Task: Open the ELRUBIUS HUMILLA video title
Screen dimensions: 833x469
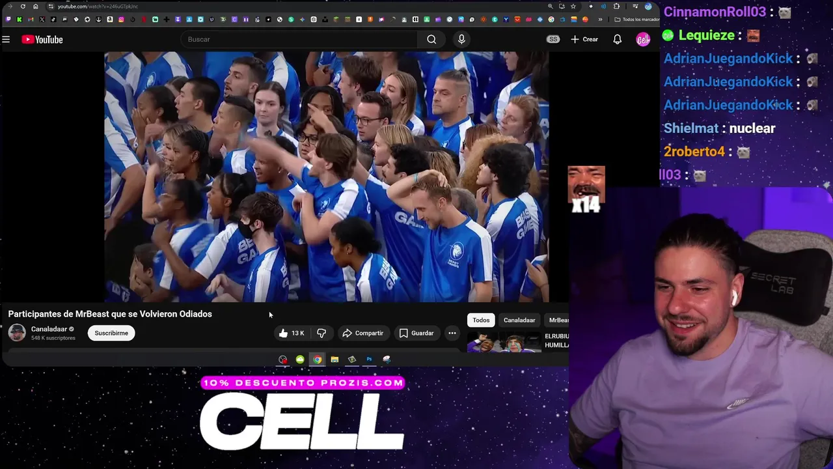Action: click(557, 341)
